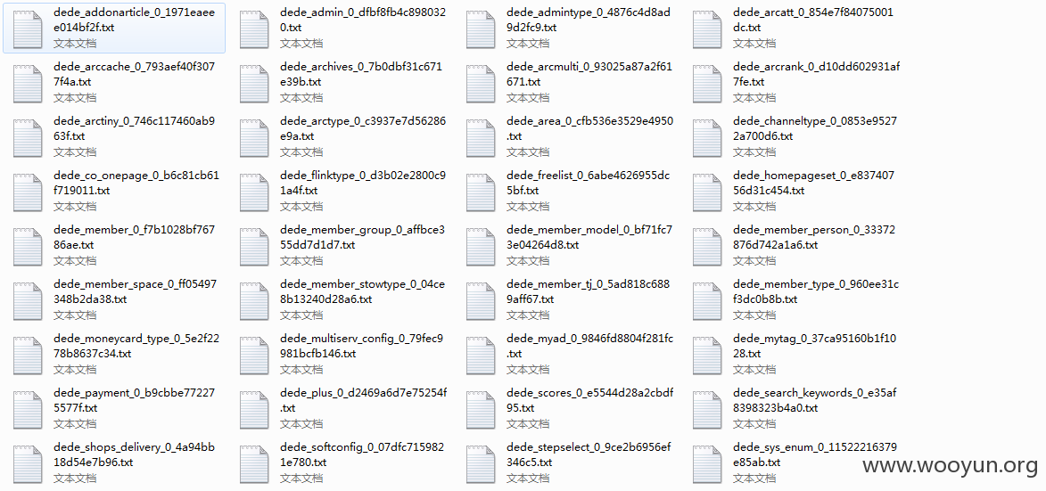The height and width of the screenshot is (491, 1046).
Task: Click the dede_admin_0 file icon
Action: 255,28
